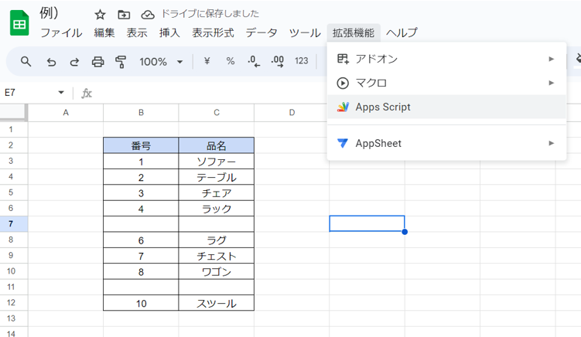Star this spreadsheet

(100, 15)
